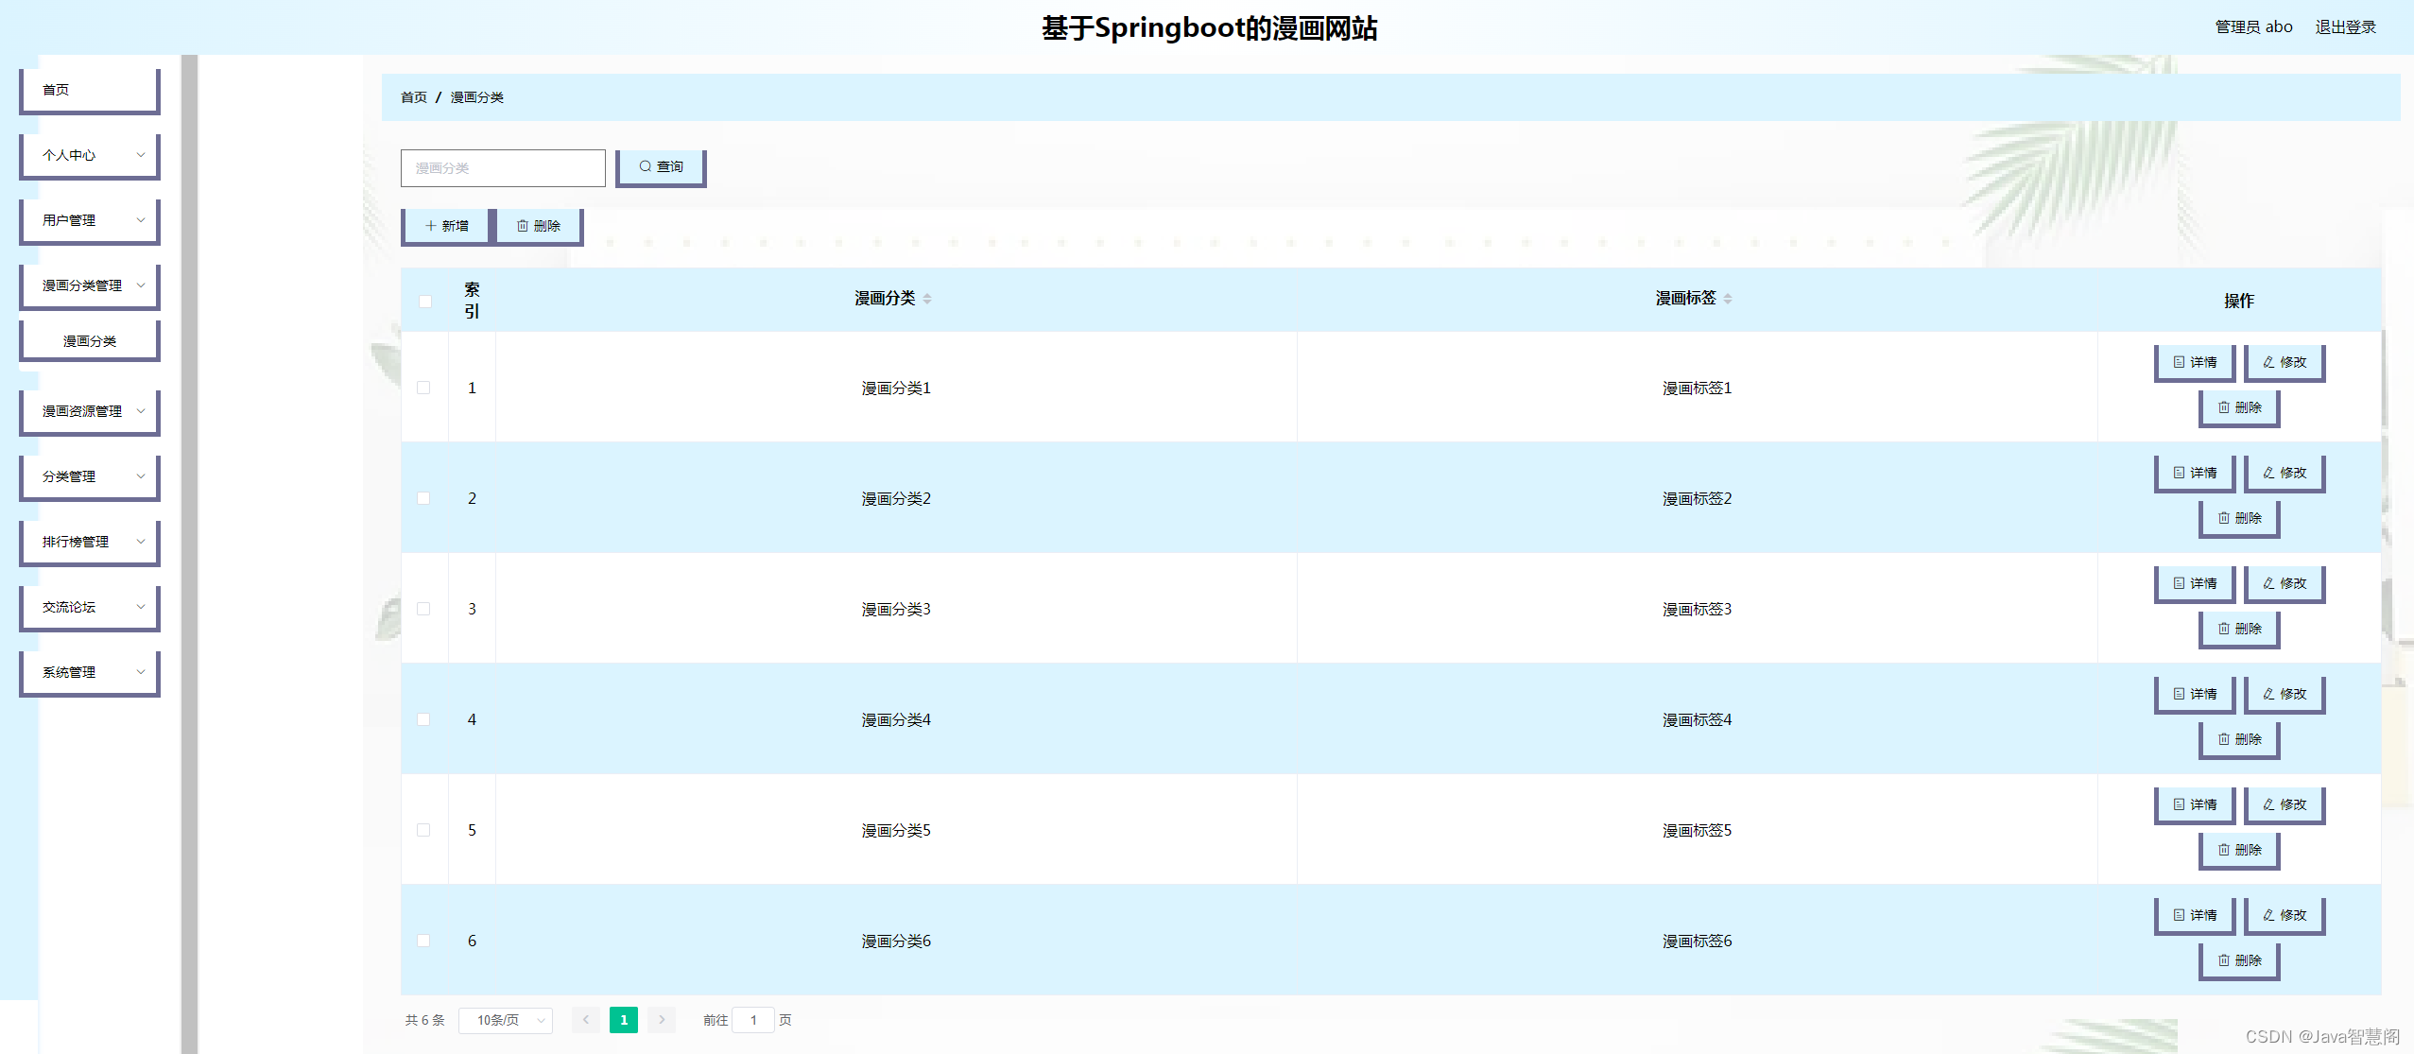
Task: Click the plus 新增 add button
Action: click(446, 226)
